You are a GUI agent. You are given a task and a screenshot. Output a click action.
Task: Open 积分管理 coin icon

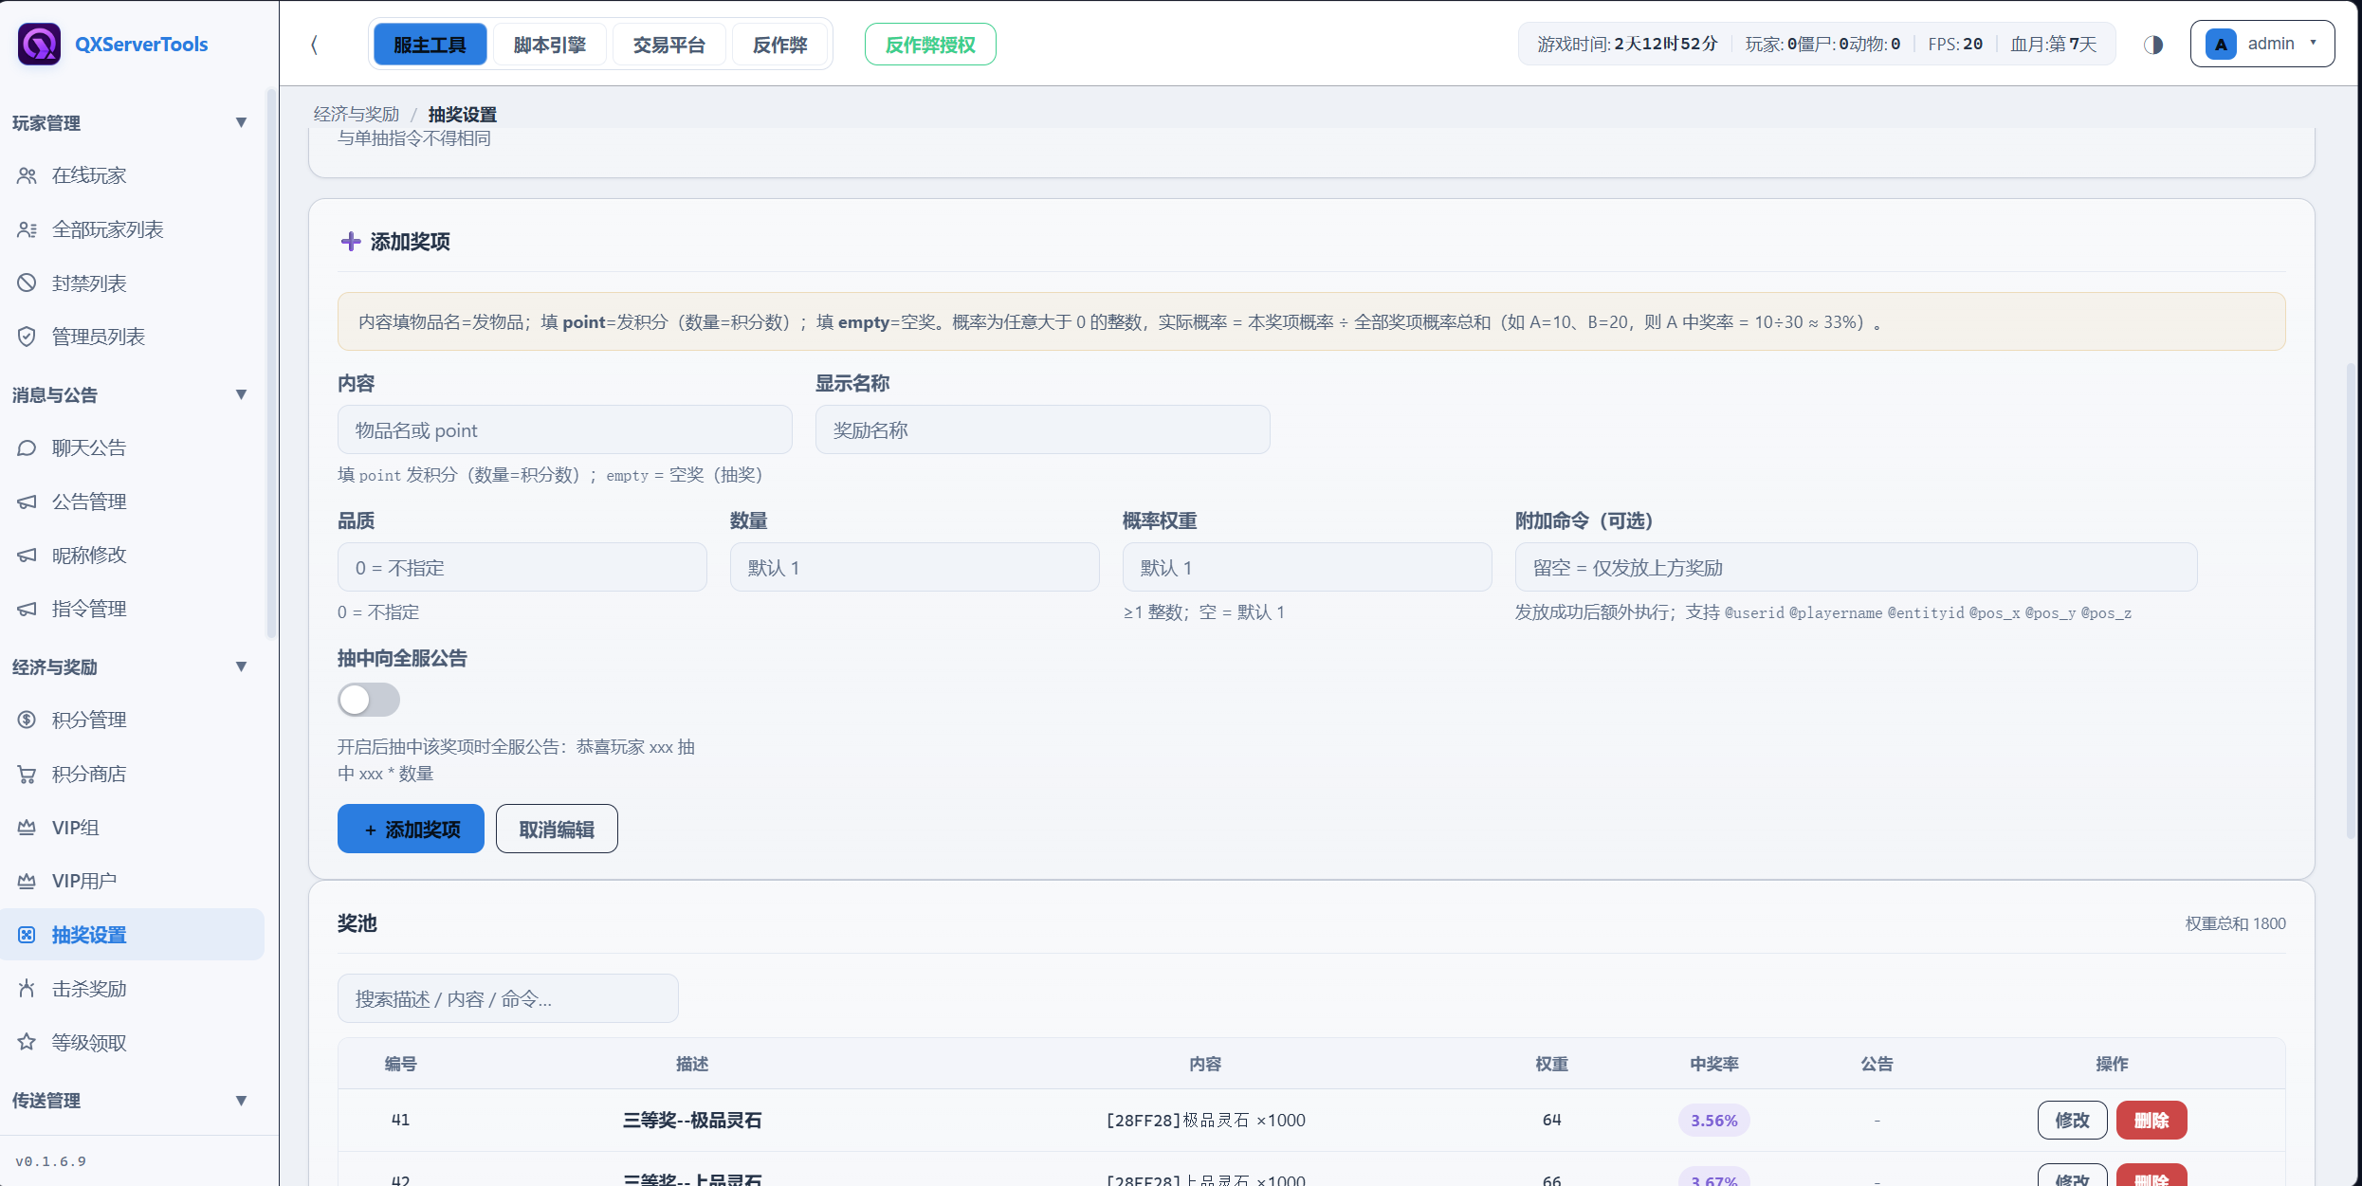(27, 720)
